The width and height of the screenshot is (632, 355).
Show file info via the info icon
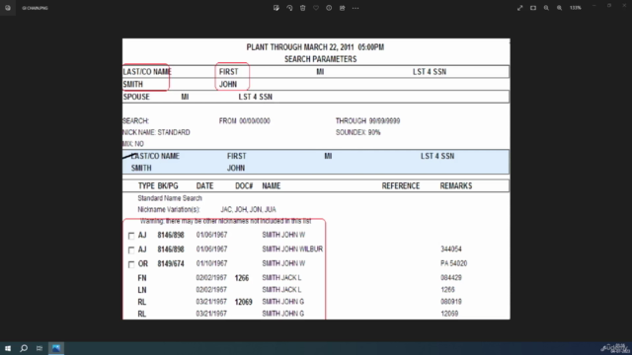(x=329, y=8)
